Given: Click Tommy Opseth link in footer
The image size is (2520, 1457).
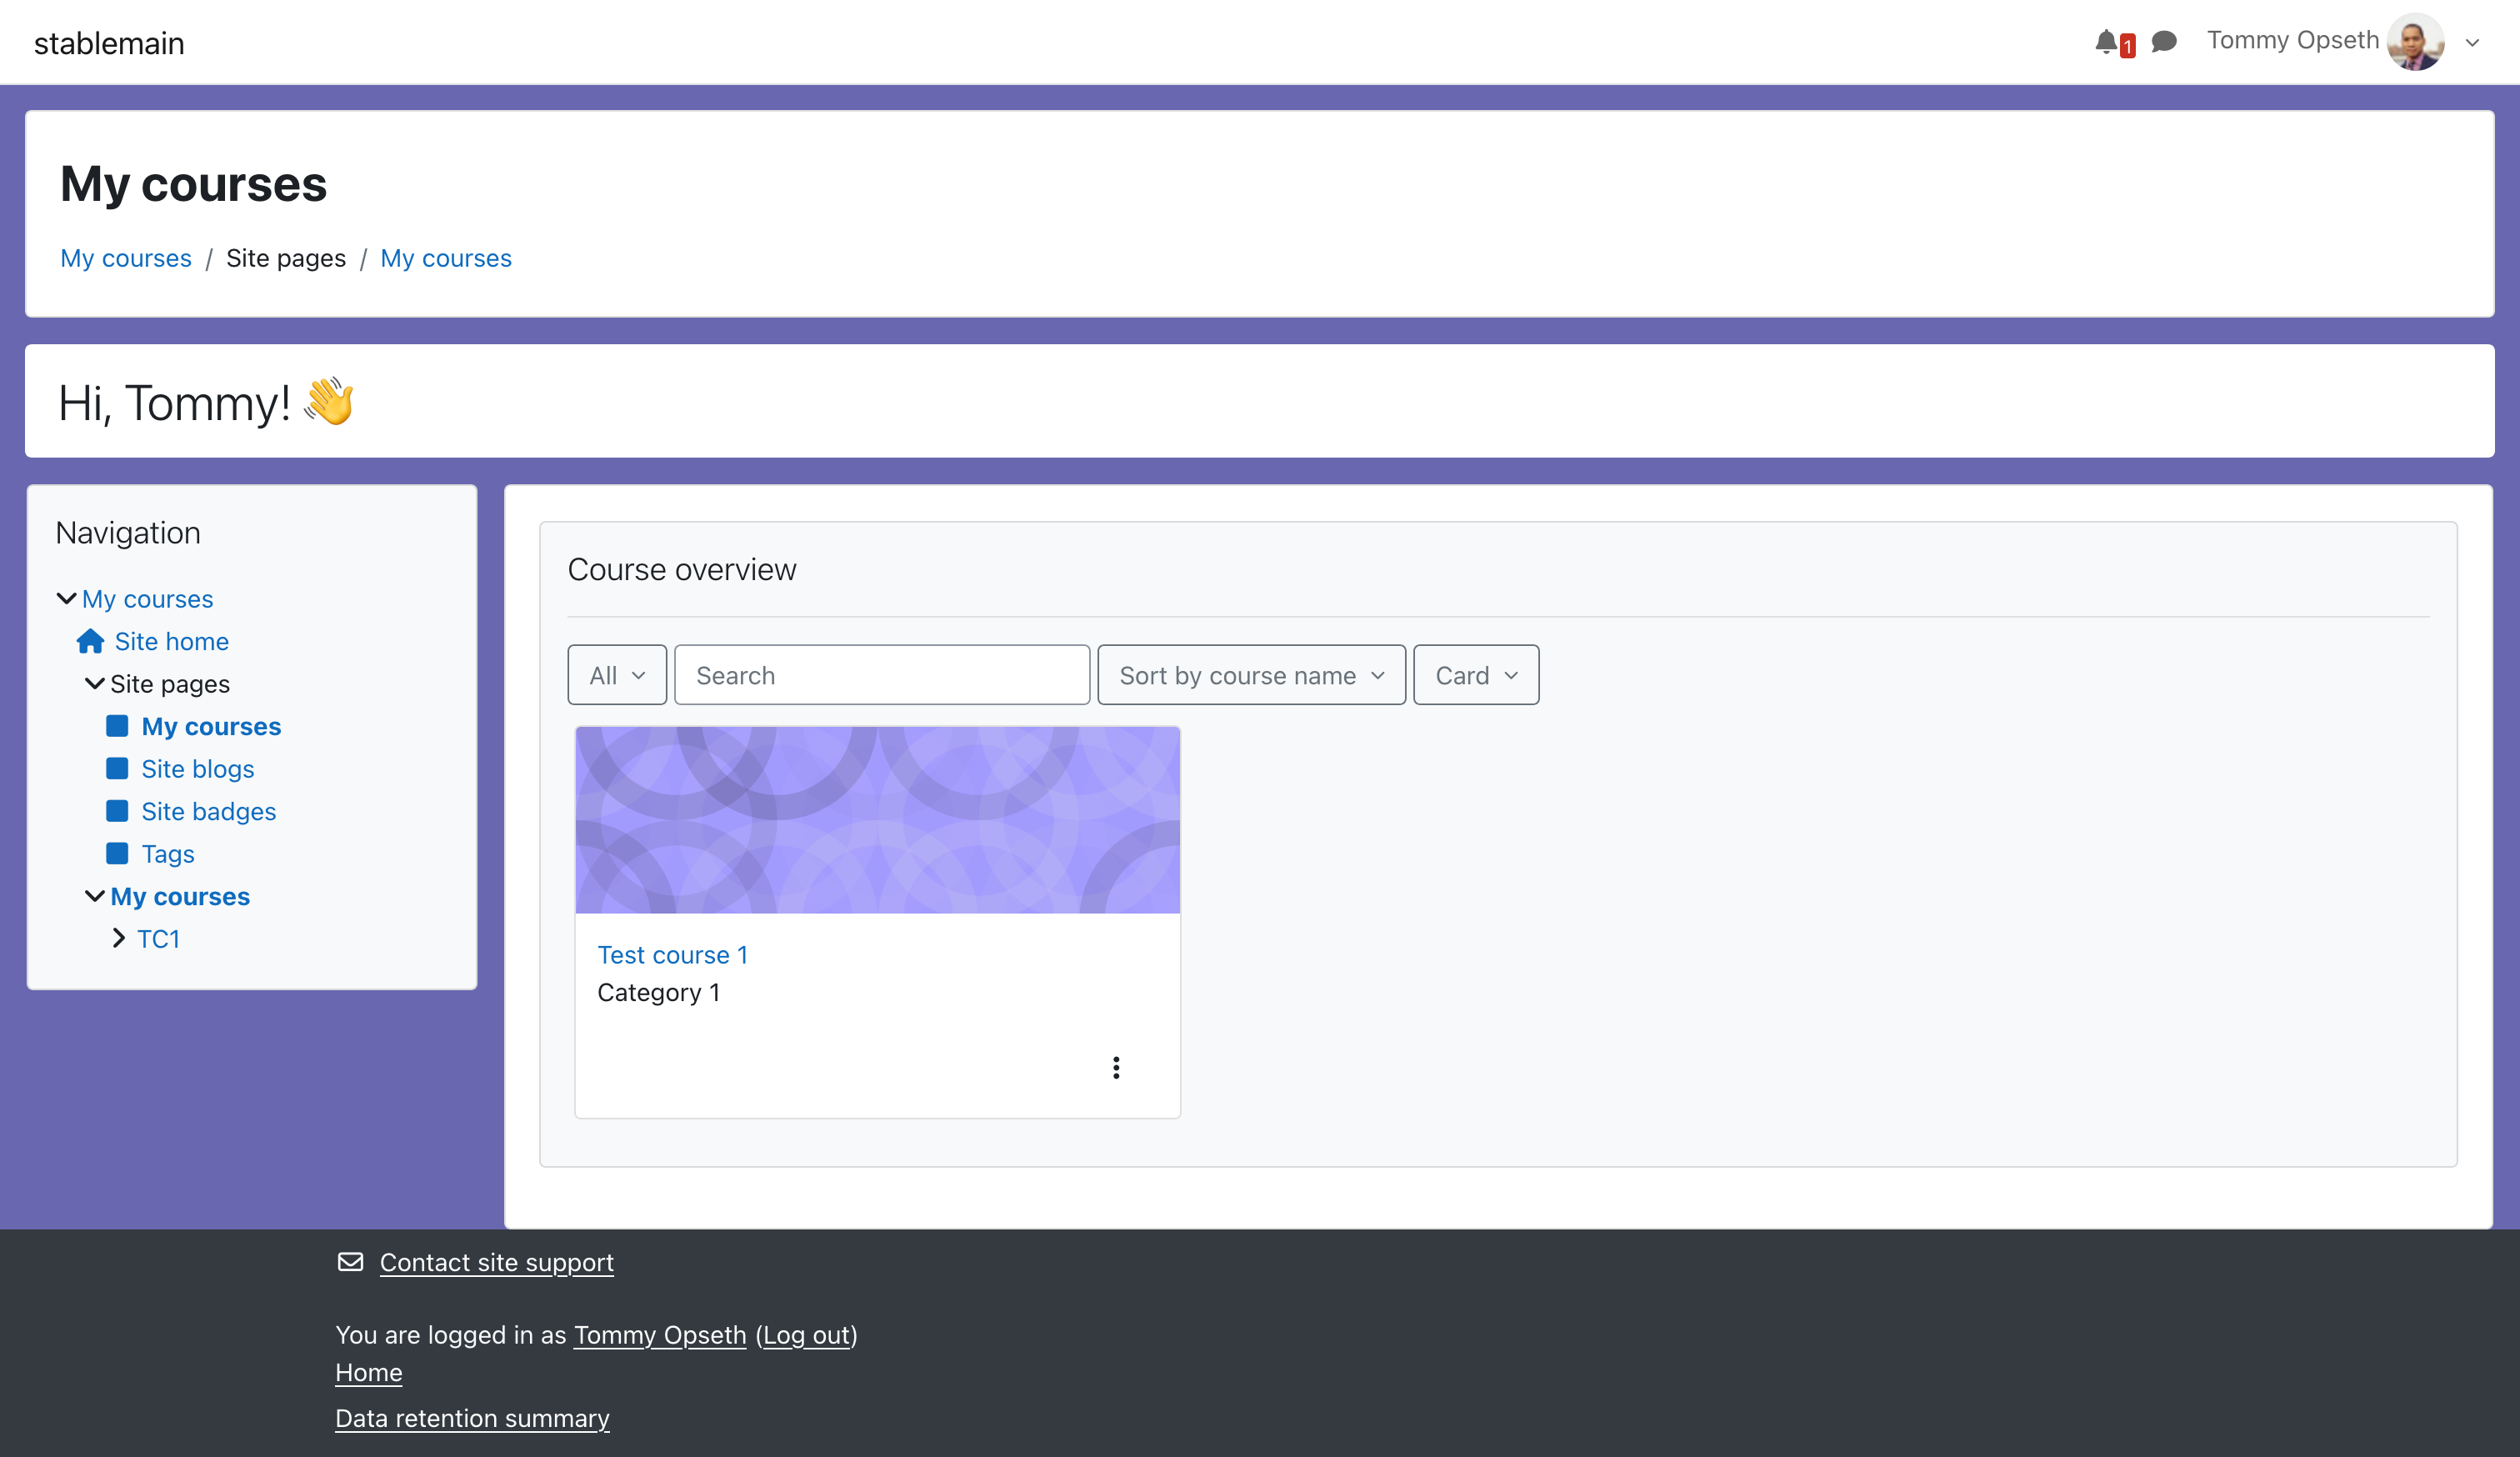Looking at the screenshot, I should [660, 1335].
